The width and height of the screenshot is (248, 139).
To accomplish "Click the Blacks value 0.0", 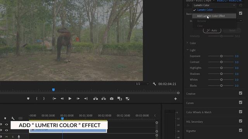I will coord(237,86).
